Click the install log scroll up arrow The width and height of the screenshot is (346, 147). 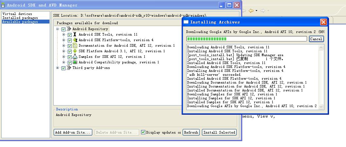(x=320, y=47)
